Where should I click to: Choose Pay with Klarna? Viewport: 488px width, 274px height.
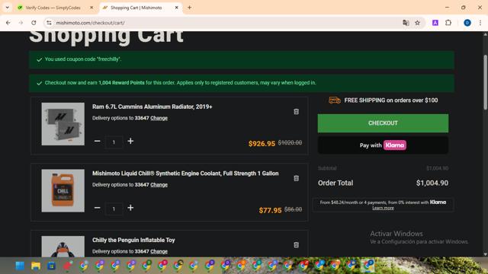pos(383,145)
